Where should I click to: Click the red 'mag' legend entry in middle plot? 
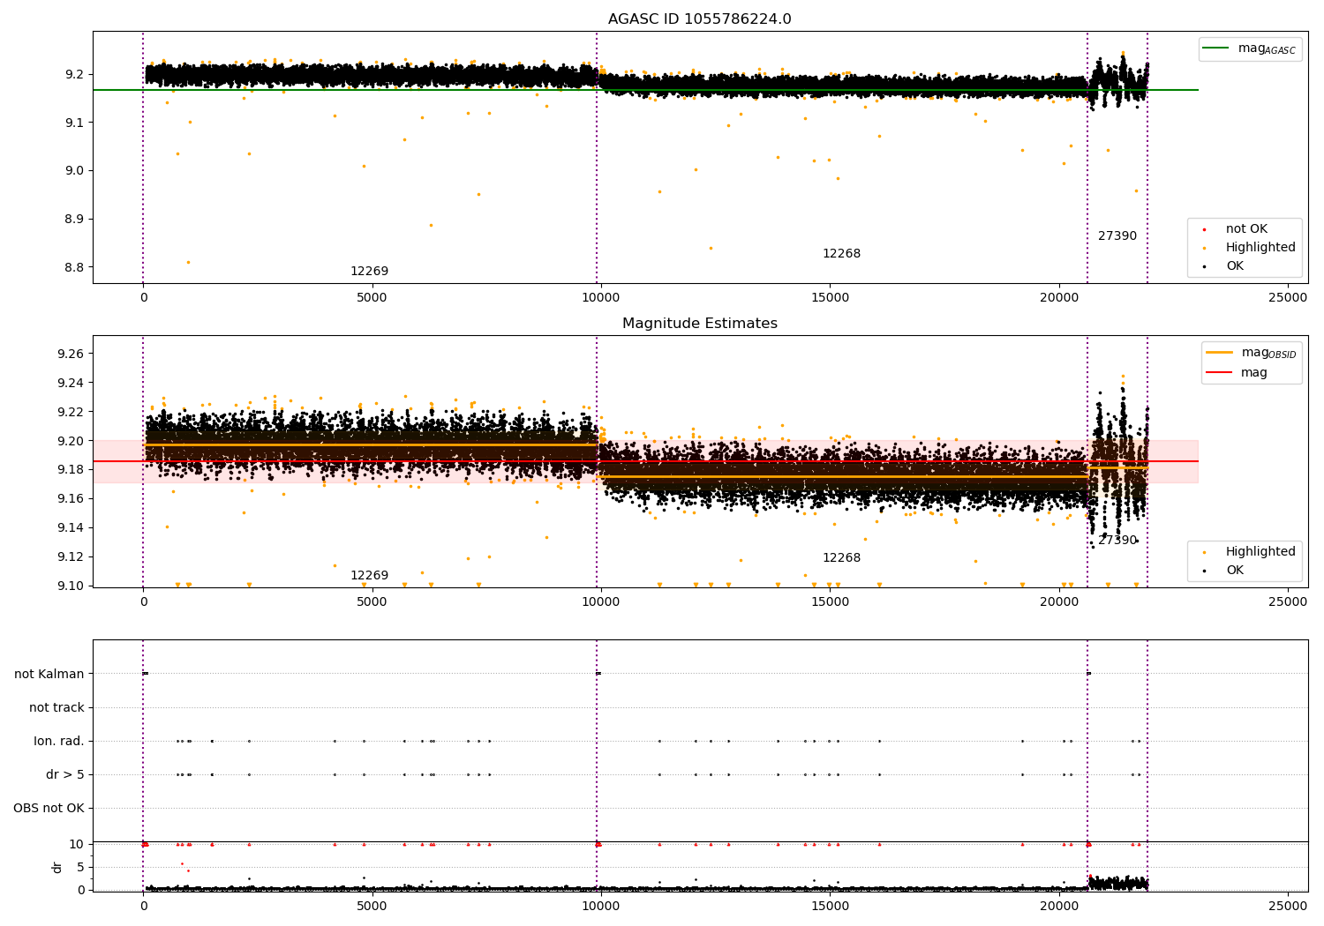pyautogui.click(x=1253, y=373)
